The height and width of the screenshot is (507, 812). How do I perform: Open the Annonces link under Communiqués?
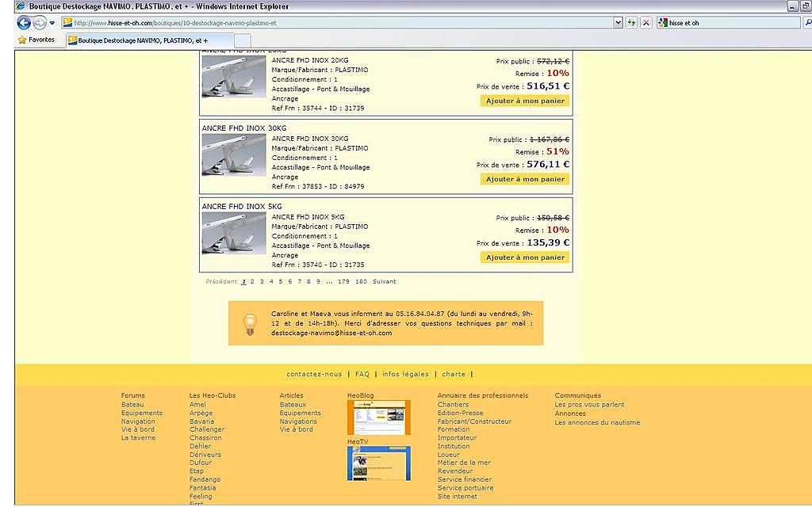tap(570, 414)
